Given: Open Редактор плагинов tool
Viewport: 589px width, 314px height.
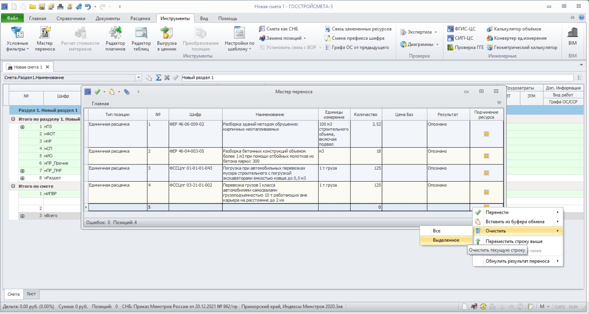Looking at the screenshot, I should [115, 39].
